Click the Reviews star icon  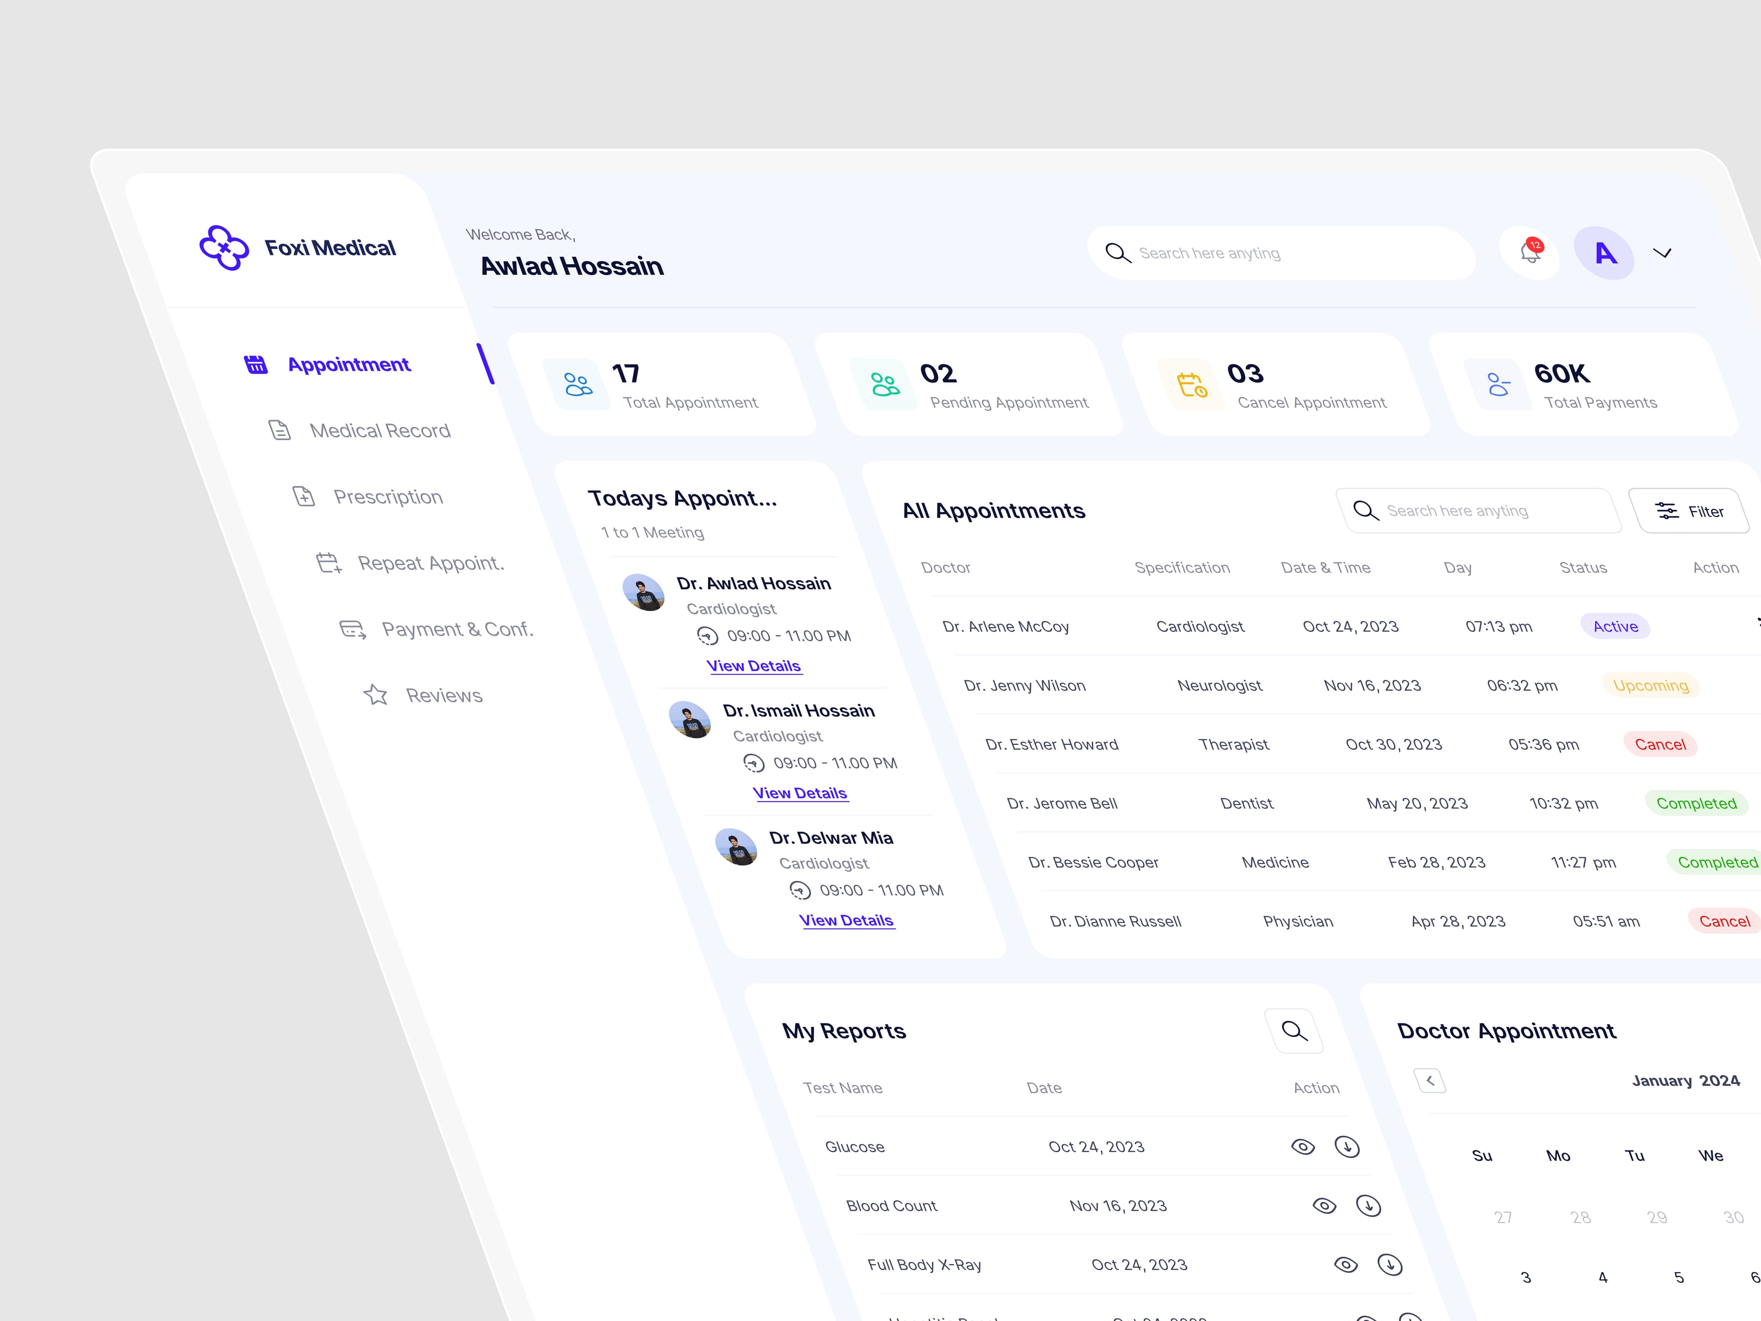[x=376, y=694]
